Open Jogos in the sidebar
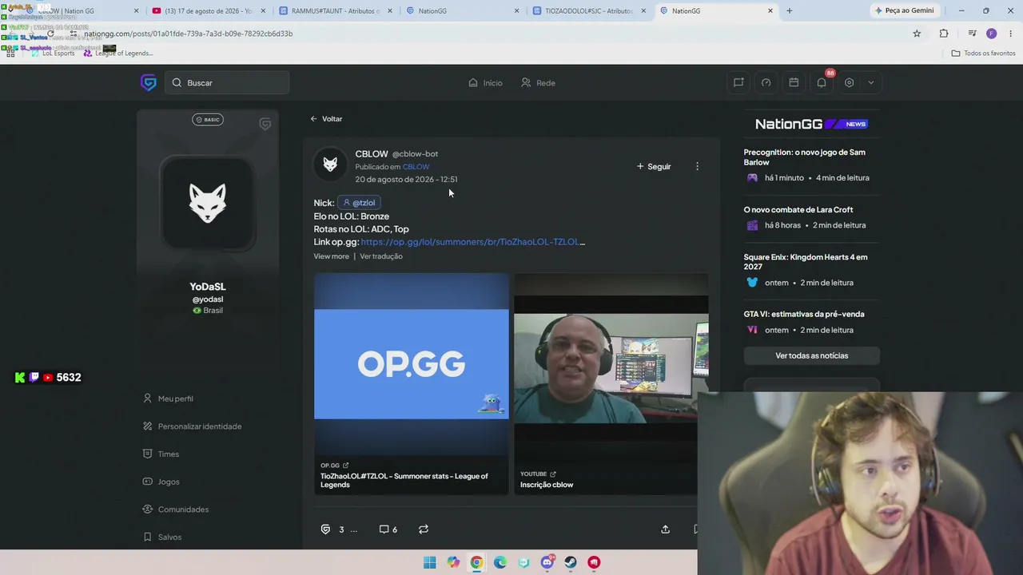Screen dimensions: 1023x575 [161, 482]
